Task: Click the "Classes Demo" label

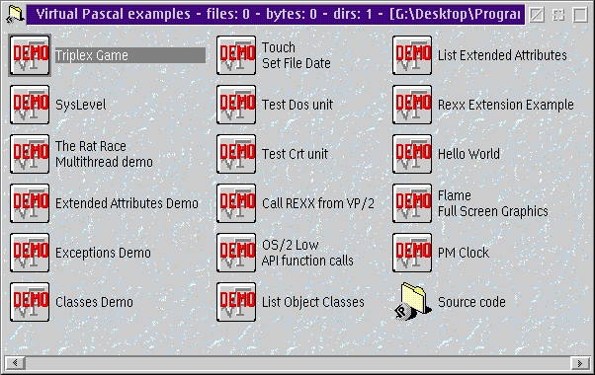Action: tap(95, 302)
